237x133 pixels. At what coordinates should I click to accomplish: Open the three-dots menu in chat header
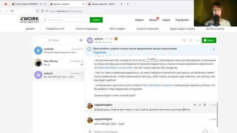[x=197, y=40]
